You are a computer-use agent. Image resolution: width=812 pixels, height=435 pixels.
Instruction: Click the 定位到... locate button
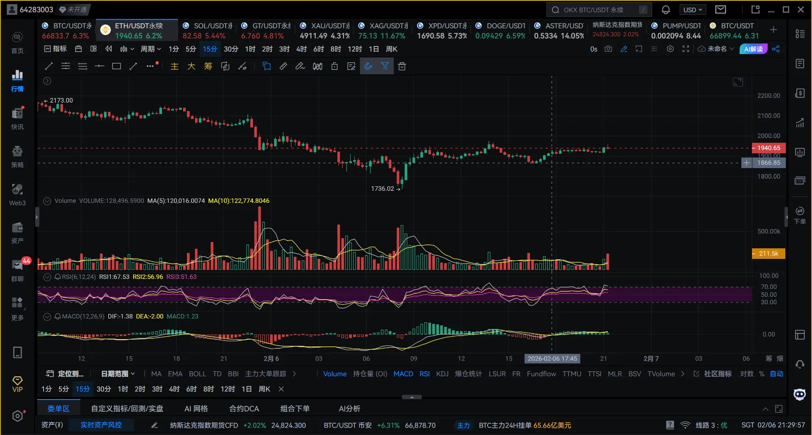65,374
